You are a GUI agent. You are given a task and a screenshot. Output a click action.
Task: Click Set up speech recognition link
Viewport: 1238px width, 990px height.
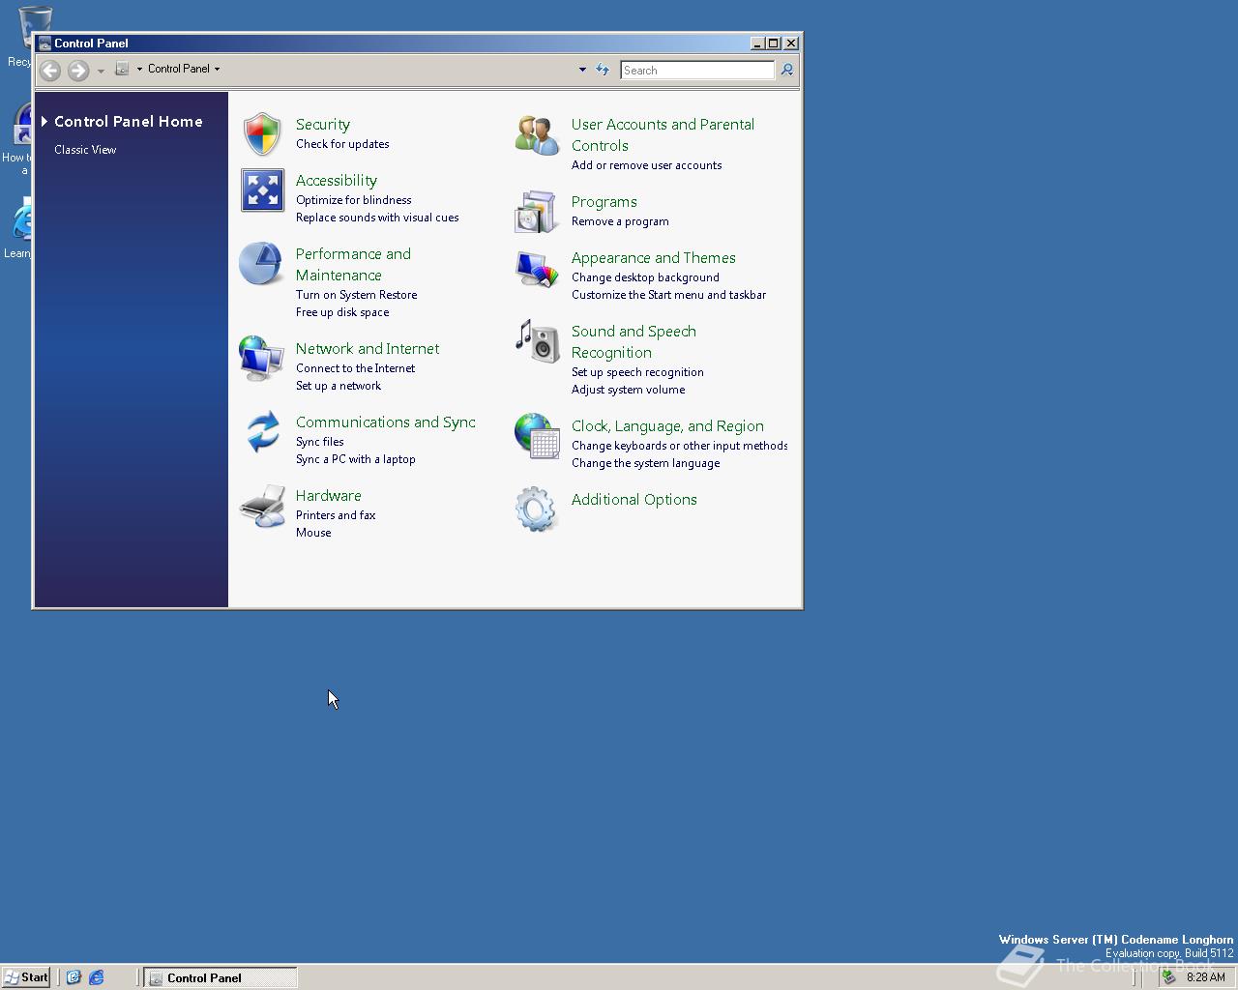click(x=637, y=372)
